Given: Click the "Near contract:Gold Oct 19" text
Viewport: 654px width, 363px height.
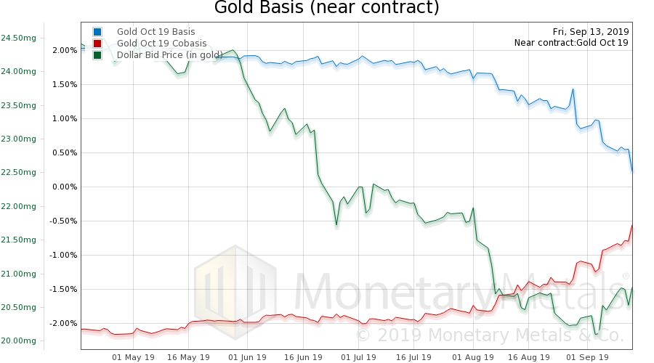Looking at the screenshot, I should point(571,43).
